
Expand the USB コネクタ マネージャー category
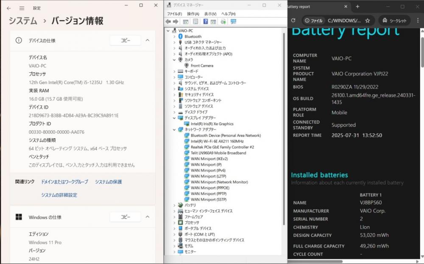click(x=174, y=42)
